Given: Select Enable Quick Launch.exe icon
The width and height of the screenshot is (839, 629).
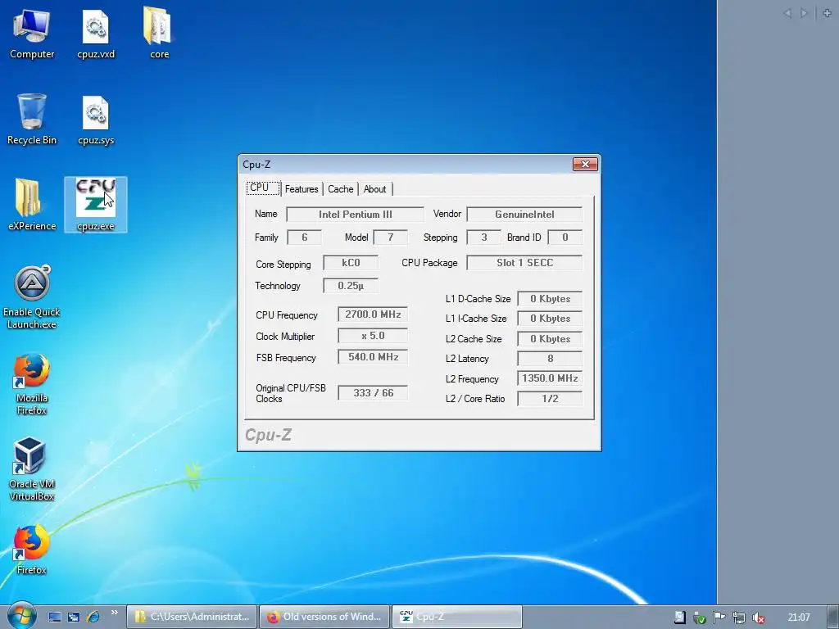Looking at the screenshot, I should click(x=32, y=297).
